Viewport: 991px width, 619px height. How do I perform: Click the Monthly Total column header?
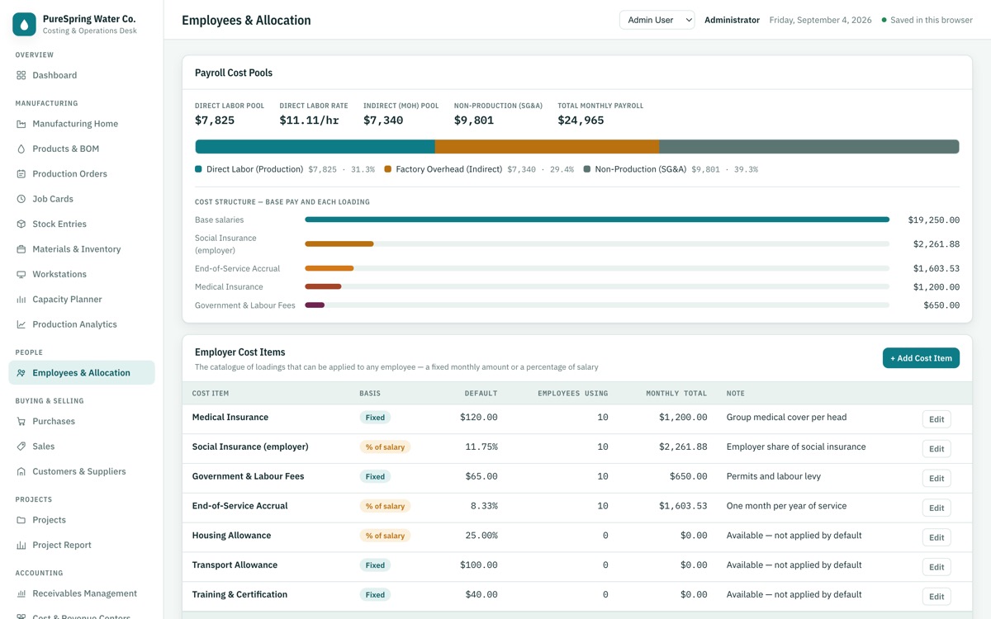(x=676, y=394)
